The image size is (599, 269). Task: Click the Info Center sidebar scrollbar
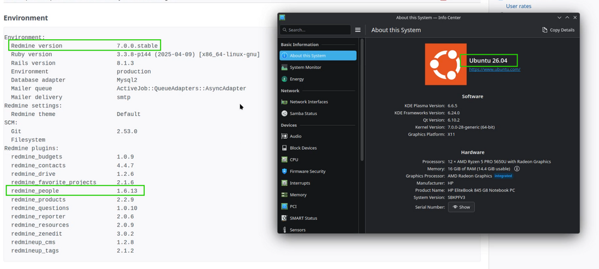[362, 99]
